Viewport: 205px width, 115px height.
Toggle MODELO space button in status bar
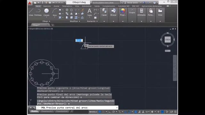pos(93,112)
